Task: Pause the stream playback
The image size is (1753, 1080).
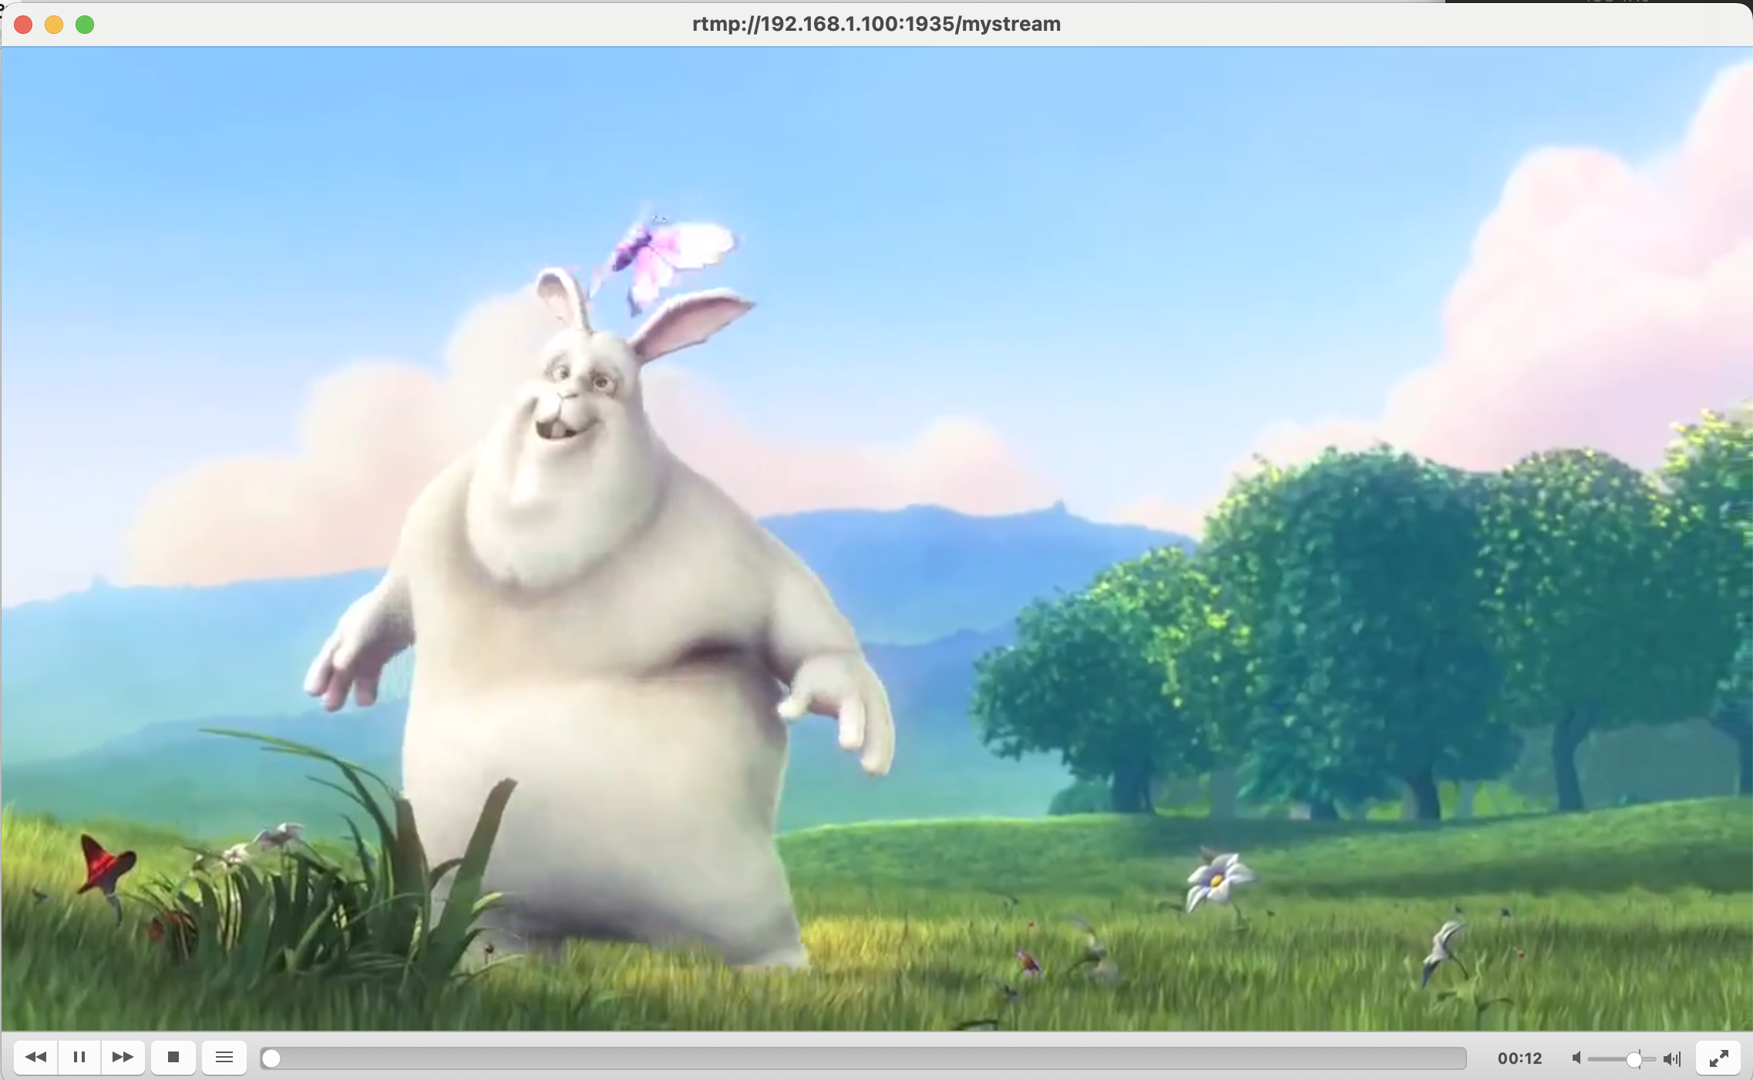Action: tap(79, 1057)
